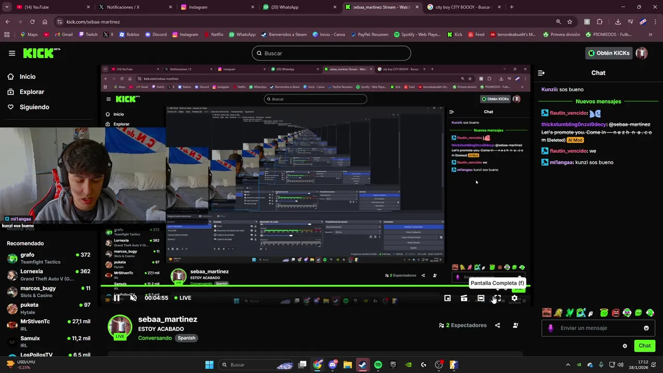Open Samulx recommended channel
Viewport: 663px width, 373px height.
[x=49, y=341]
